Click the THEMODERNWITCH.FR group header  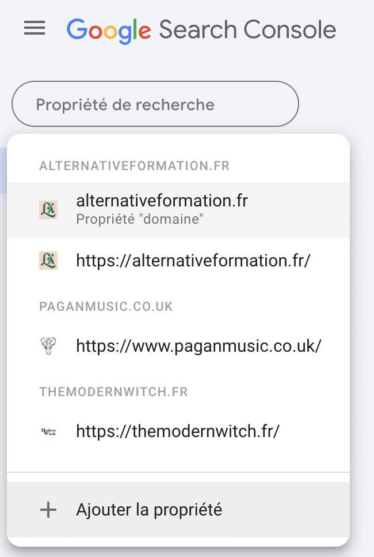113,392
